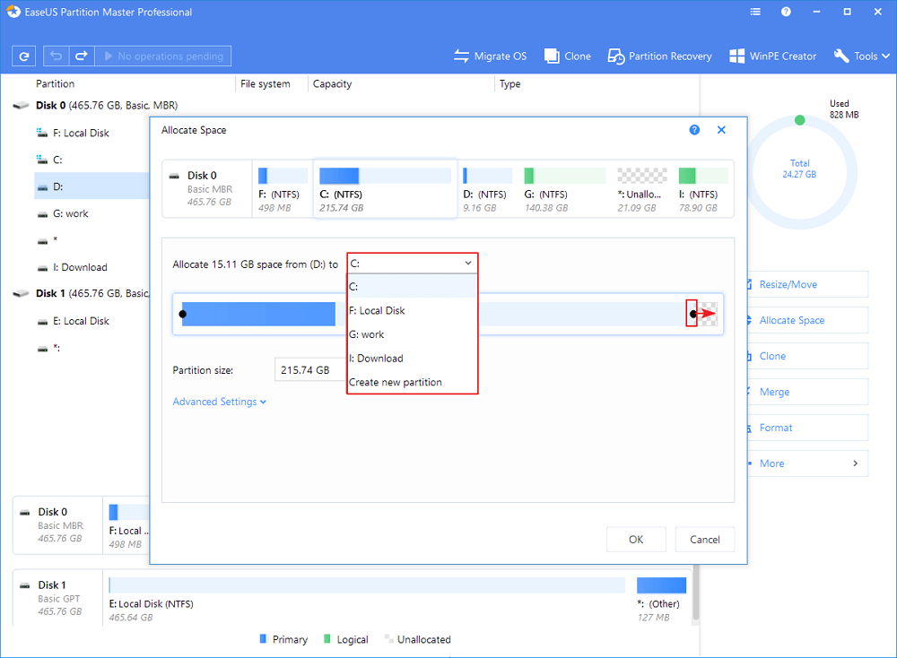Select F: (NTFS) 498 MB partition in dialog

(x=283, y=188)
